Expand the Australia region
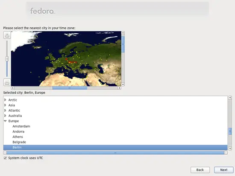 [x=5, y=115]
